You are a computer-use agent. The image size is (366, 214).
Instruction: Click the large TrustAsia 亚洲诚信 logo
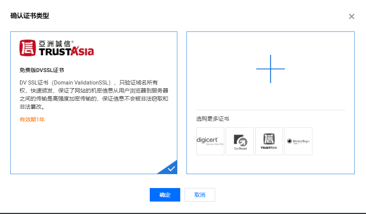point(56,48)
